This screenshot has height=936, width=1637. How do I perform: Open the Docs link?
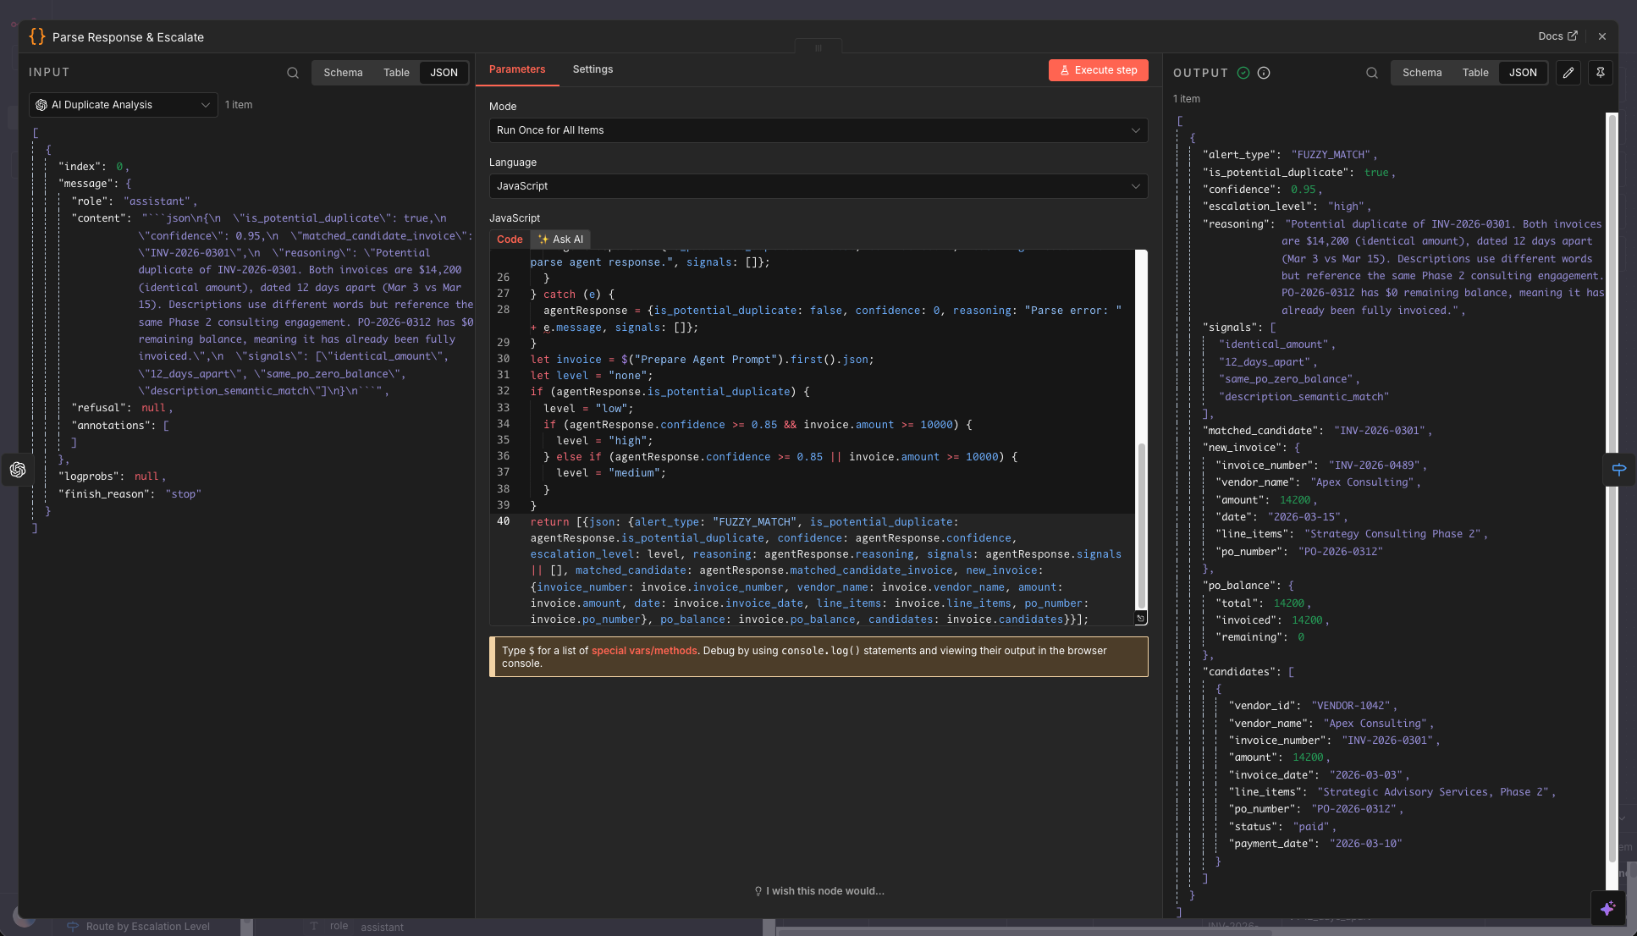[1557, 36]
